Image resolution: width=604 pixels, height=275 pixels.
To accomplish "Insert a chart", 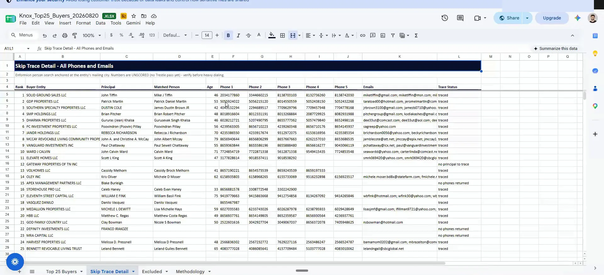I will 383,35.
